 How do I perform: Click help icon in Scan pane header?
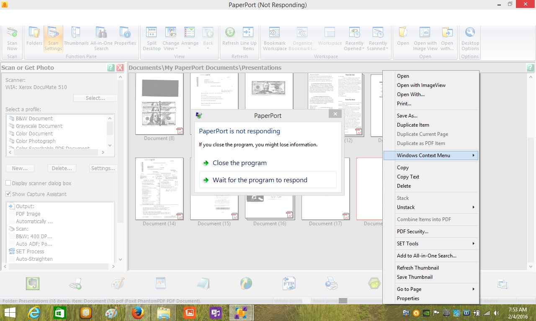click(110, 68)
